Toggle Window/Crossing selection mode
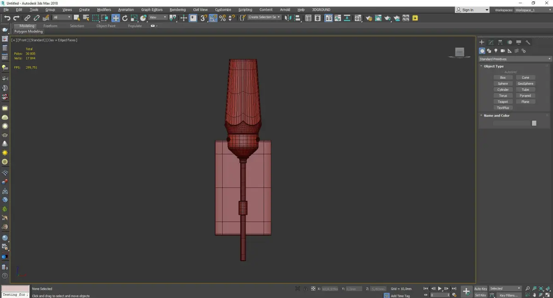The width and height of the screenshot is (553, 298). (105, 18)
